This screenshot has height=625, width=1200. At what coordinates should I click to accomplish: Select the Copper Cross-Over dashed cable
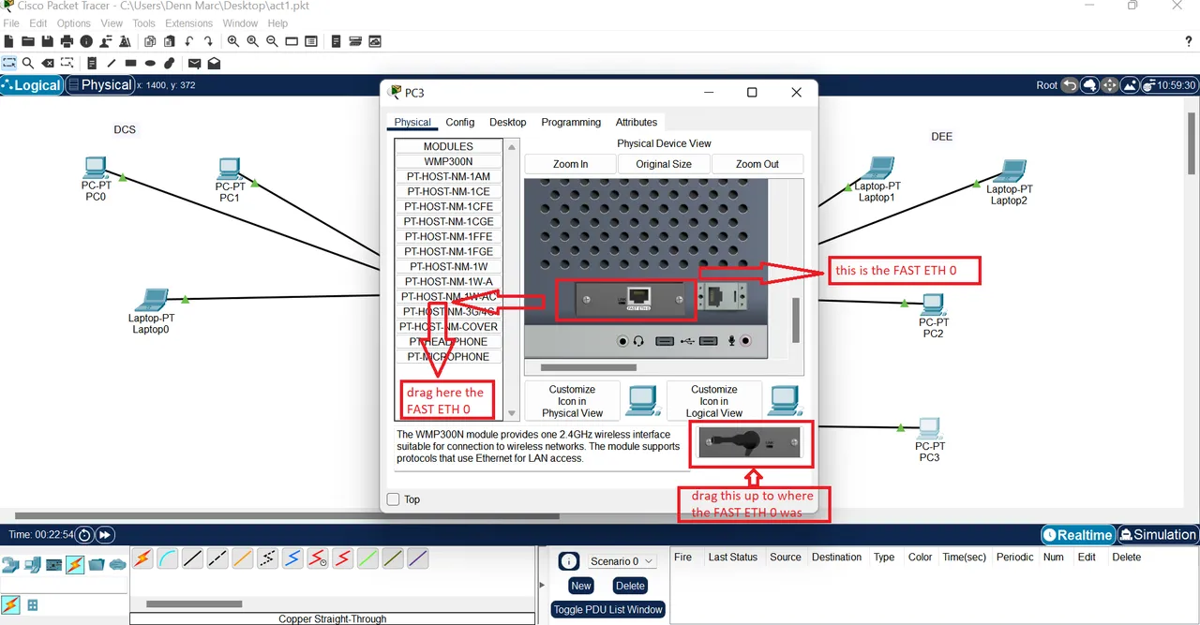217,559
